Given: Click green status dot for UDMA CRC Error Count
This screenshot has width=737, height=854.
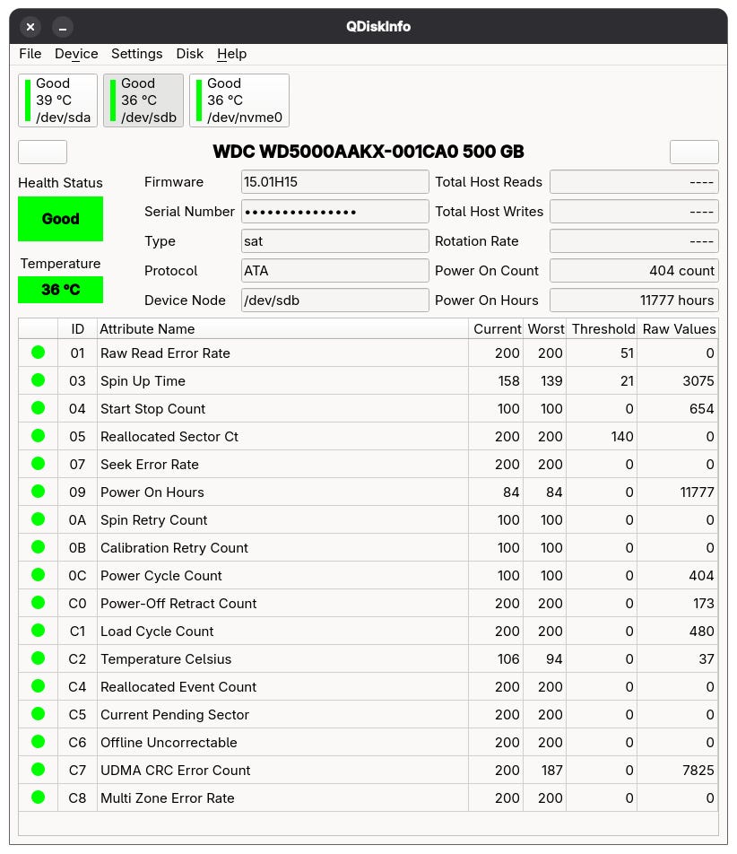Looking at the screenshot, I should click(x=38, y=769).
